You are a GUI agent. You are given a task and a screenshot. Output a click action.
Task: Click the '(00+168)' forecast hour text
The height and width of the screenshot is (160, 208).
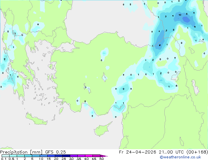pyautogui.click(x=197, y=152)
